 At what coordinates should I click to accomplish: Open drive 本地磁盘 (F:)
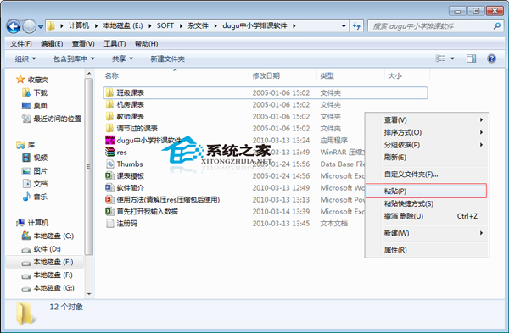click(x=47, y=275)
